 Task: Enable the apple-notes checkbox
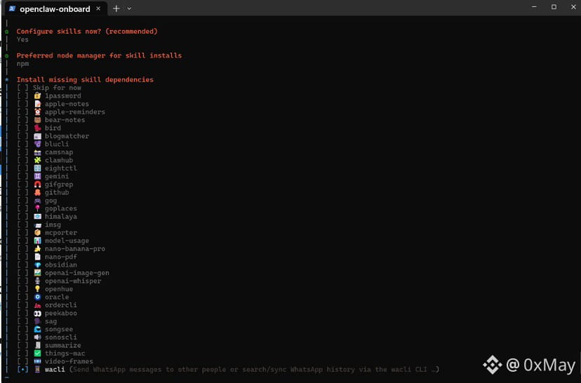pos(23,104)
